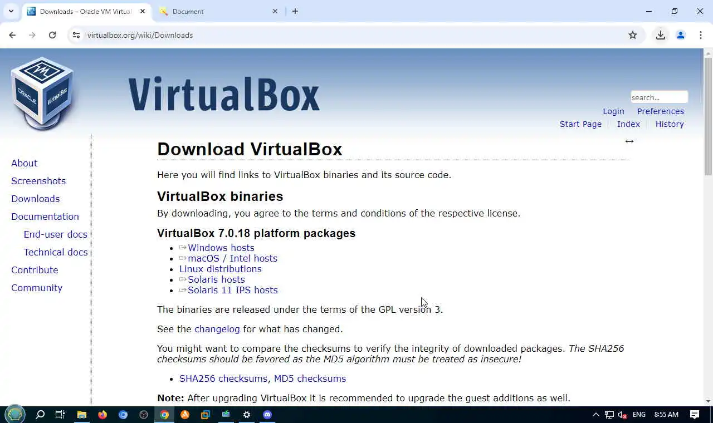Image resolution: width=713 pixels, height=423 pixels.
Task: Click the wiki search box
Action: pos(659,97)
